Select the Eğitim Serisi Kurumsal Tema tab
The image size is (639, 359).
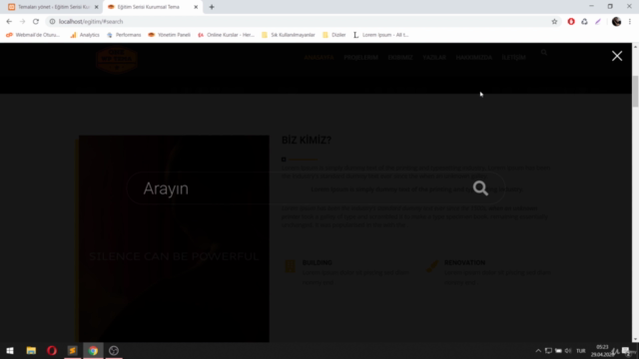point(149,7)
